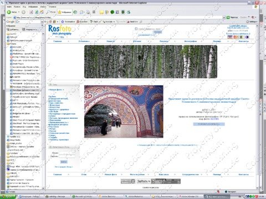The width and height of the screenshot is (266, 199).
Task: Open the Файл menu
Action: (9, 7)
